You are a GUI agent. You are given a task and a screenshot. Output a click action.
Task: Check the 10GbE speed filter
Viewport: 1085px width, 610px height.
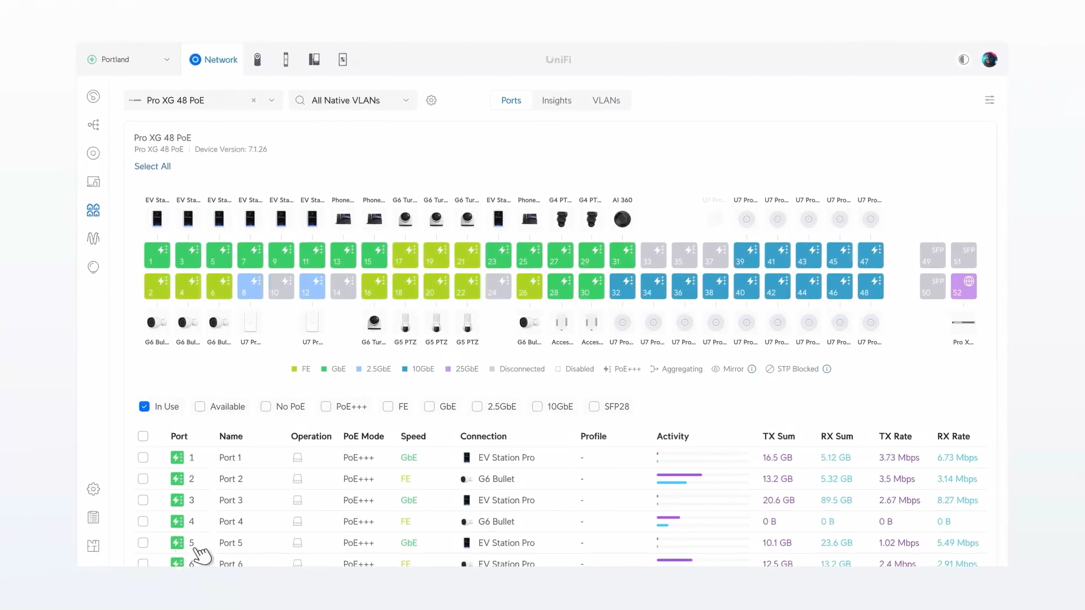coord(537,407)
